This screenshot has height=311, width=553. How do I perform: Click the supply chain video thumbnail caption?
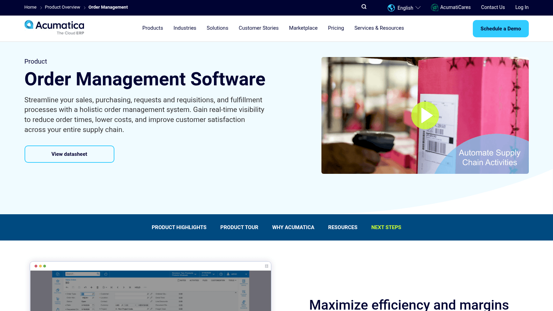coord(489,158)
